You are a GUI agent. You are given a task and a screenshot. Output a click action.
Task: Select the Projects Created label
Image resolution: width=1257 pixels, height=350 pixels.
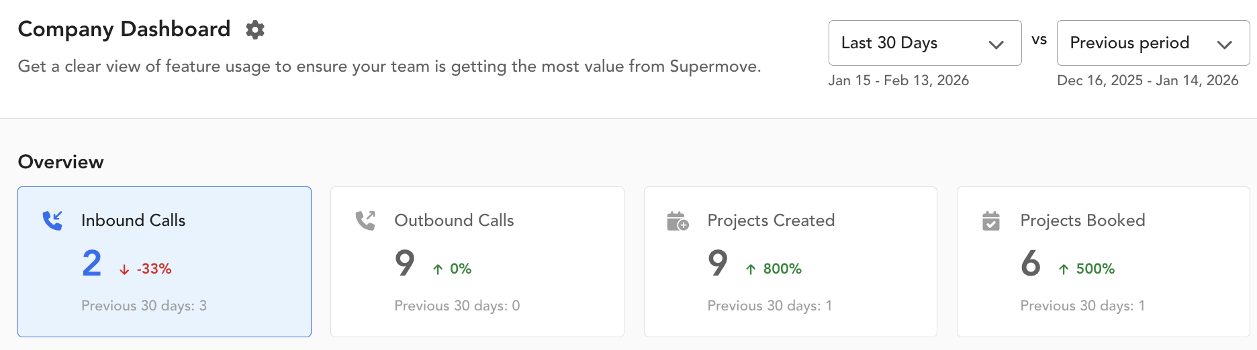pos(771,221)
